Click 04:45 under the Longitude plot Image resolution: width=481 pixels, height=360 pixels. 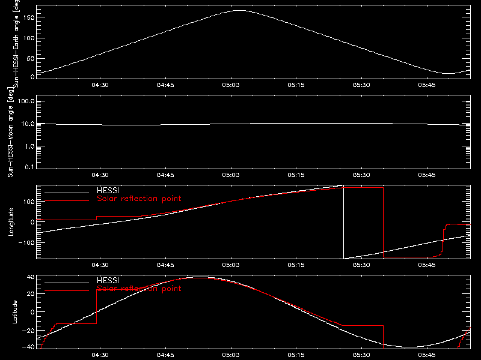pos(165,265)
